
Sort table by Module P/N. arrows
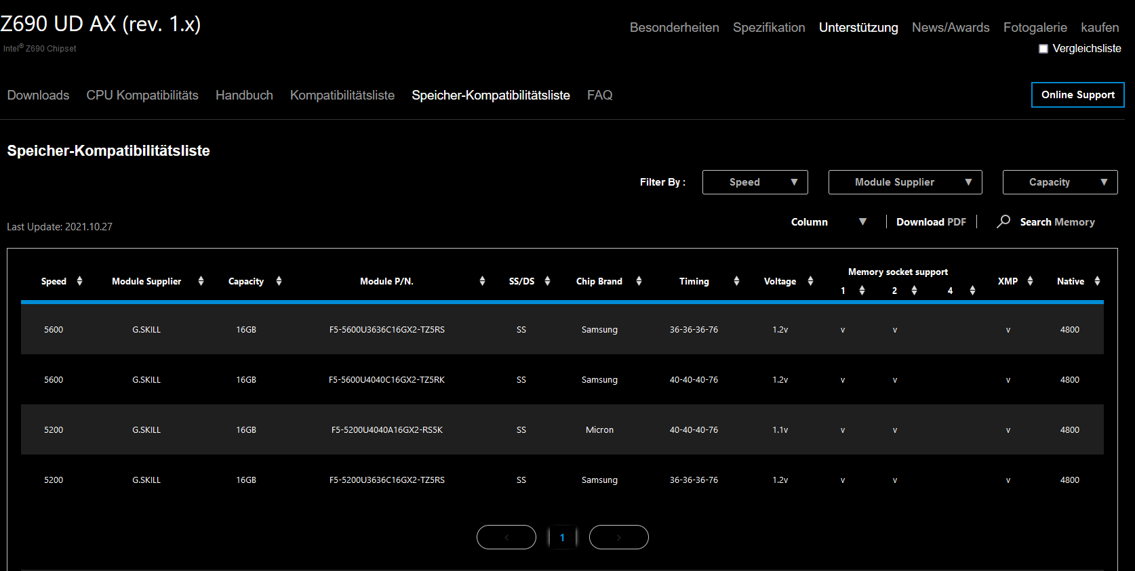tap(482, 281)
